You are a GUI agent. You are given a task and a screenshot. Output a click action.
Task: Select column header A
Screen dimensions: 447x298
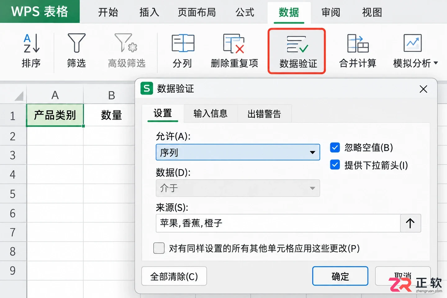pyautogui.click(x=55, y=95)
